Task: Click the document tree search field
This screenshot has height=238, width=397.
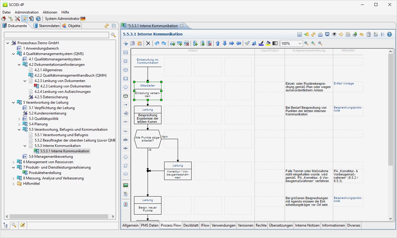Action: point(56,35)
